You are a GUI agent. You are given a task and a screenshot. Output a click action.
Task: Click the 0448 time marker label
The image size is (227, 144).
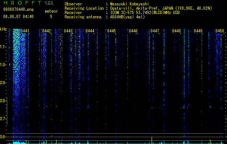(x=176, y=31)
